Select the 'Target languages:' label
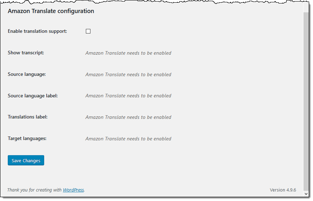This screenshot has height=201, width=313. click(27, 138)
